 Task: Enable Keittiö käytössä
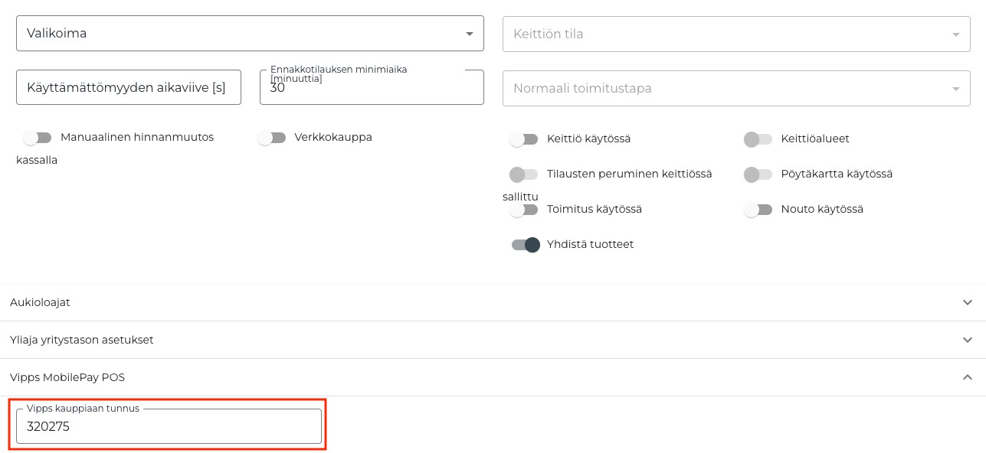[524, 139]
